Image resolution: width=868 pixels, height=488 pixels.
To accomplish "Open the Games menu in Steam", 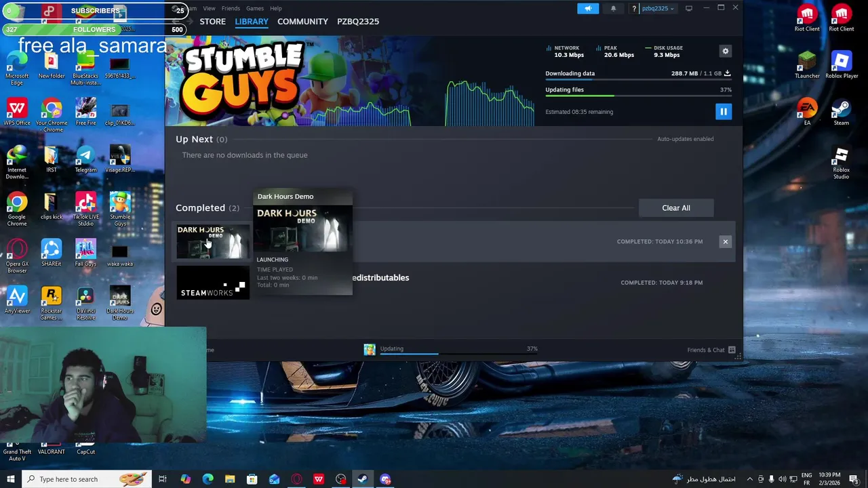I will (x=255, y=8).
